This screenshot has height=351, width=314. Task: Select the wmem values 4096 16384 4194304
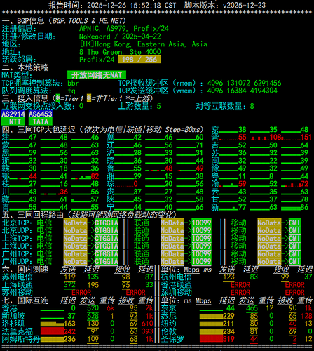[243, 91]
